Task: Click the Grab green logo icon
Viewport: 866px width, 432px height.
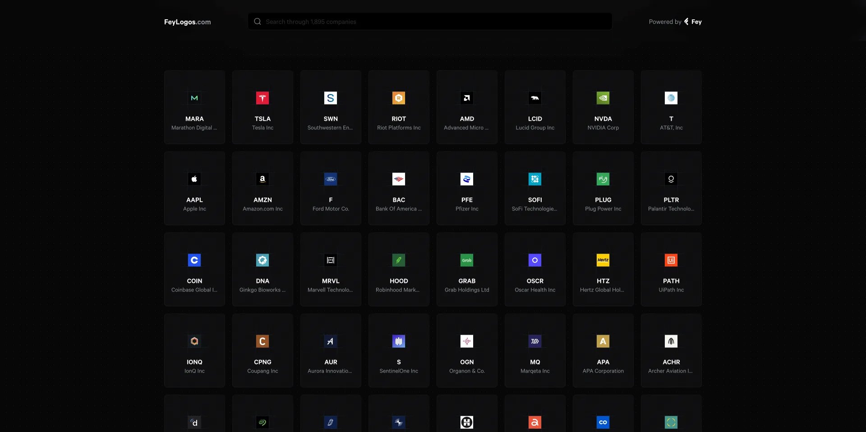Action: (x=467, y=260)
